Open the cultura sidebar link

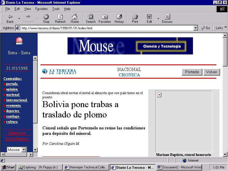pos(12,122)
